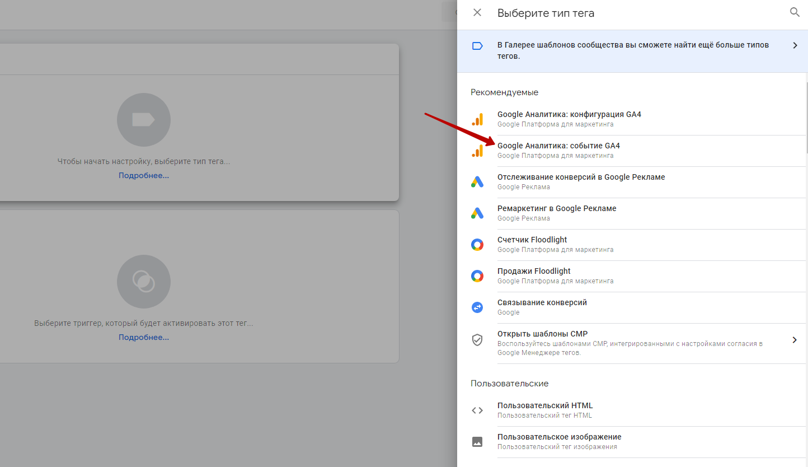Click the Google Ads conversion tracking icon
This screenshot has height=467, width=808.
coord(477,182)
